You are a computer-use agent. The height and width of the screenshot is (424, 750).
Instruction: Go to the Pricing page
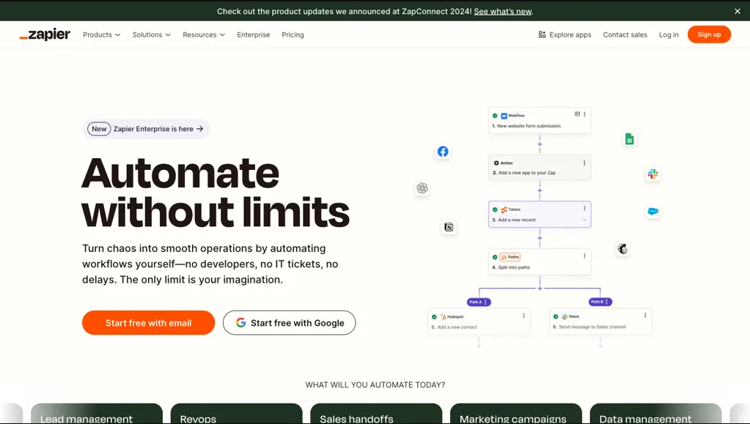(293, 34)
